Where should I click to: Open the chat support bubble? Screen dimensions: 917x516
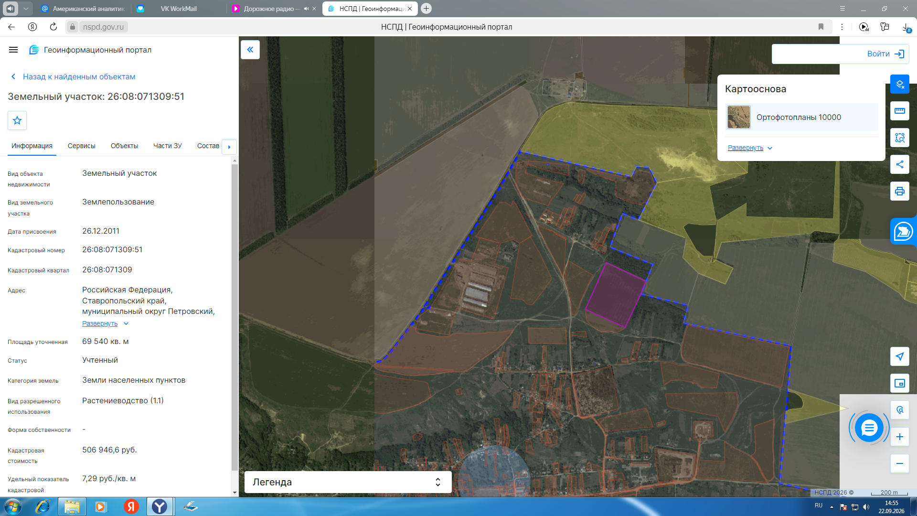869,428
